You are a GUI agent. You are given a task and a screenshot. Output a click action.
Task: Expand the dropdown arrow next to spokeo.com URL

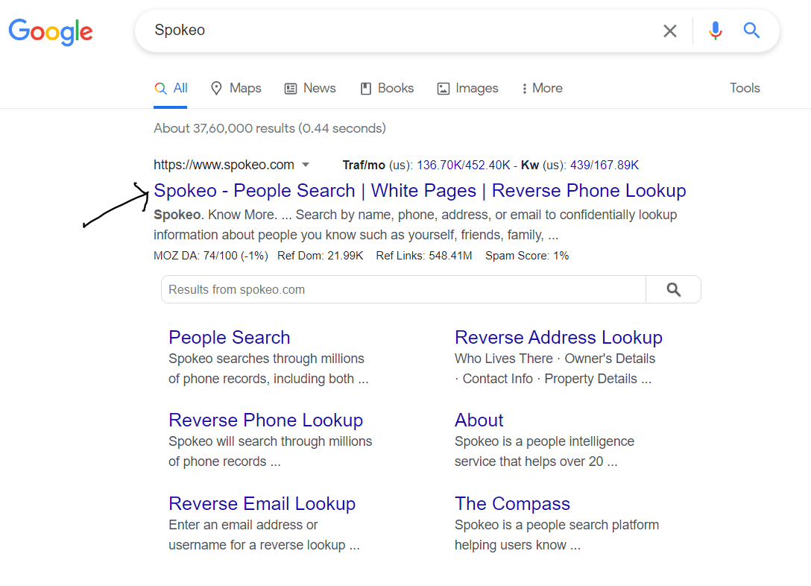pyautogui.click(x=306, y=166)
